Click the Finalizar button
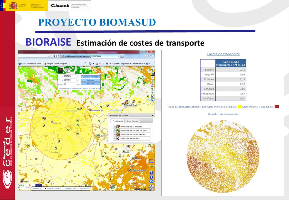 click(x=91, y=84)
